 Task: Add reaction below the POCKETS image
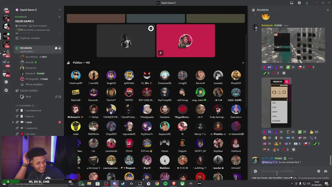tap(294, 150)
